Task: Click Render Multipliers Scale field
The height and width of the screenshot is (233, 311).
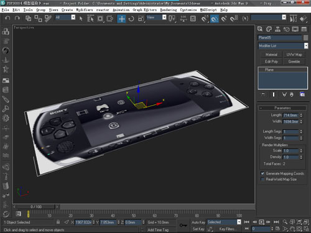Action: [291, 150]
